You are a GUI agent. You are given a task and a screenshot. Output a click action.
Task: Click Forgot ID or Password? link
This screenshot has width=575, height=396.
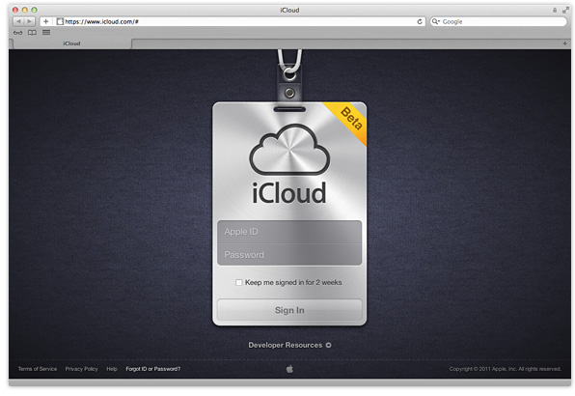(x=153, y=369)
